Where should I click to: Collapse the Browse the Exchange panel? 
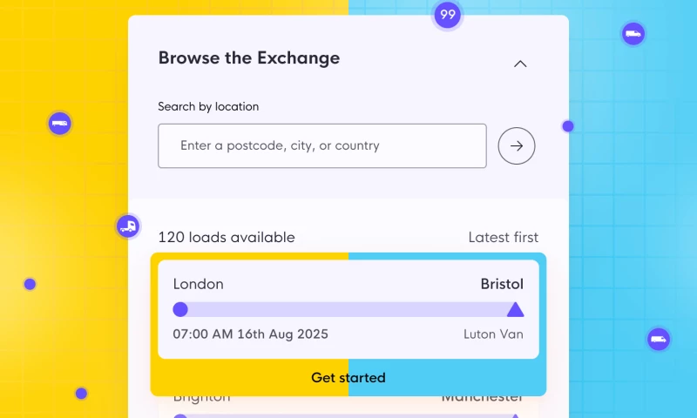520,64
